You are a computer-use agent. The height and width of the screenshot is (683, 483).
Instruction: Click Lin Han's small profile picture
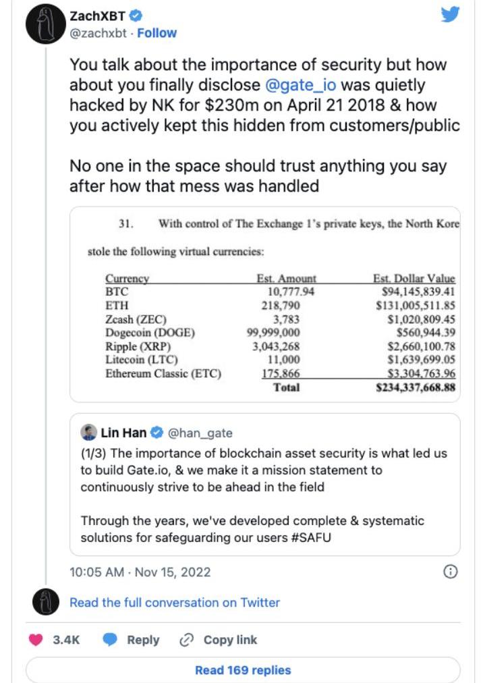point(88,433)
